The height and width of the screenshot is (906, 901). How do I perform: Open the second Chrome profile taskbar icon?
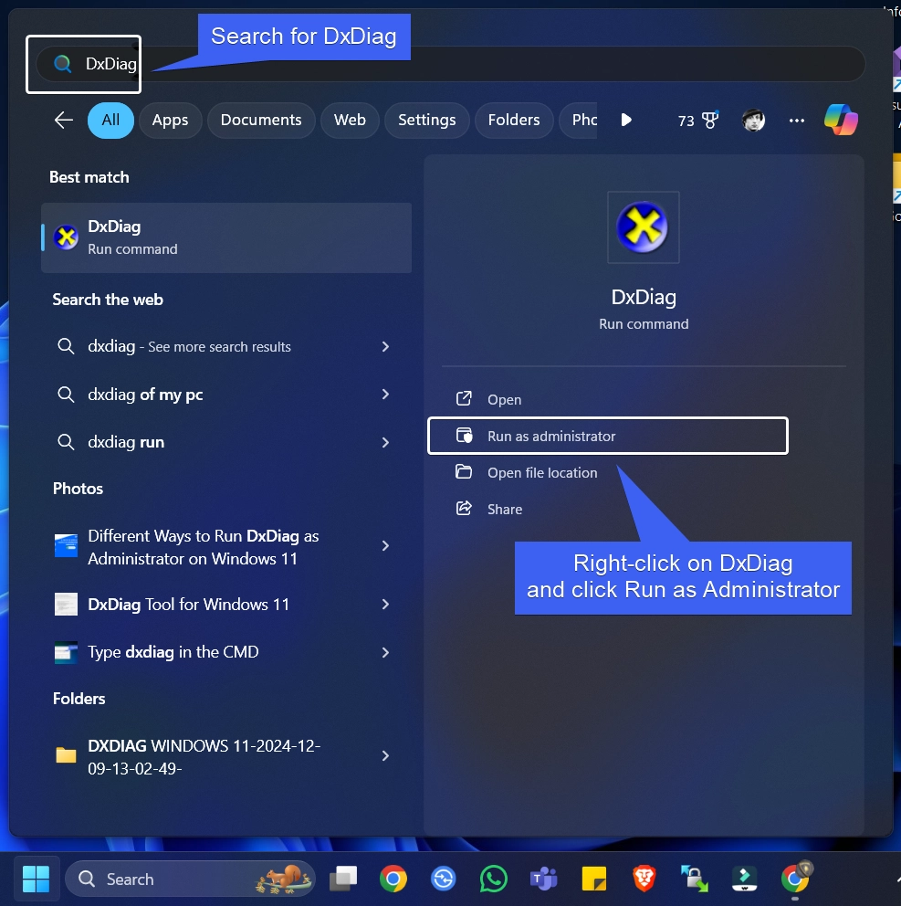(796, 878)
